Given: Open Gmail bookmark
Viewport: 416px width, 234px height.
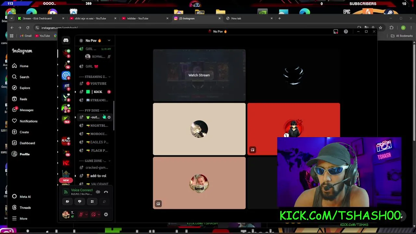Looking at the screenshot, I should (26, 36).
